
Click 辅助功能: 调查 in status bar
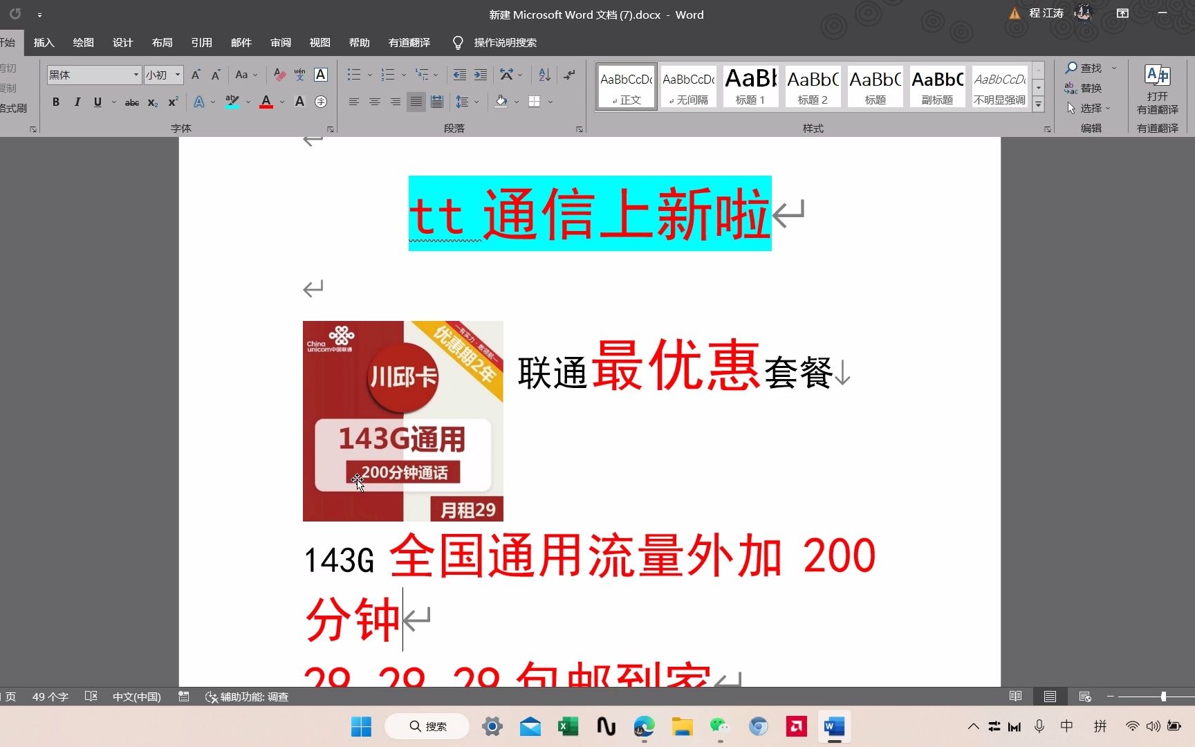click(247, 697)
